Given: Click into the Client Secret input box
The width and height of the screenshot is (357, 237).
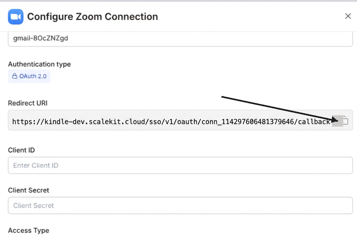Looking at the screenshot, I should 180,206.
